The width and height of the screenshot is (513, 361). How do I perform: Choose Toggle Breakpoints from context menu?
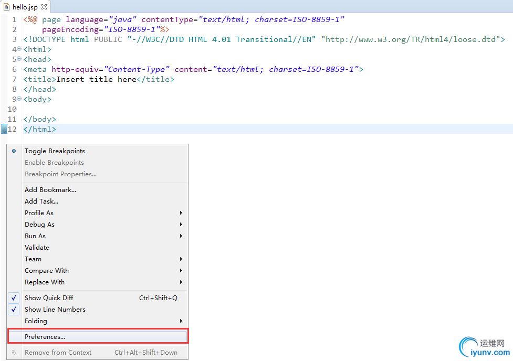tap(98, 151)
